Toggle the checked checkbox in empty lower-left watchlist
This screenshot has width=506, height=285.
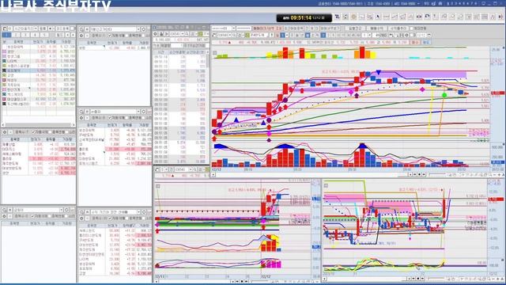33,216
